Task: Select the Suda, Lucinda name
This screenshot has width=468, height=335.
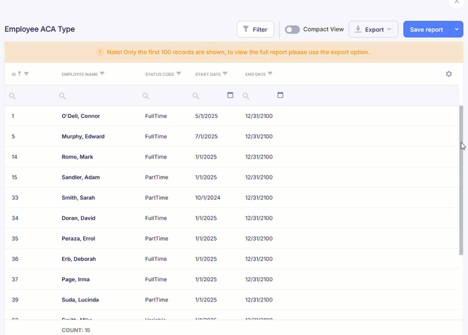Action: pos(80,300)
